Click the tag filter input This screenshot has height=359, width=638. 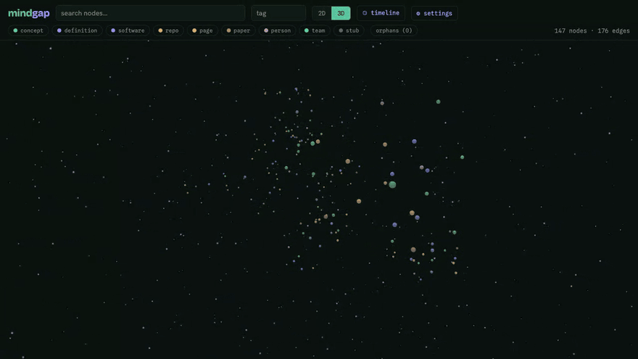278,13
